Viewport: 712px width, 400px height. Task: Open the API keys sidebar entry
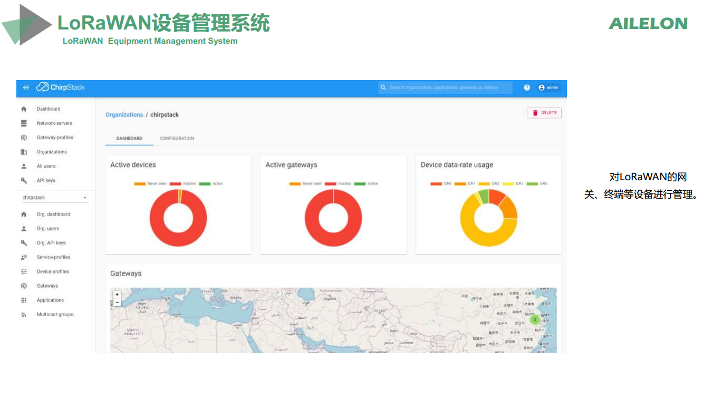tap(46, 180)
